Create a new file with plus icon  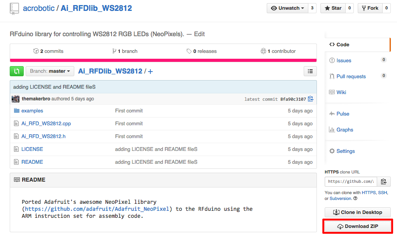pyautogui.click(x=150, y=72)
